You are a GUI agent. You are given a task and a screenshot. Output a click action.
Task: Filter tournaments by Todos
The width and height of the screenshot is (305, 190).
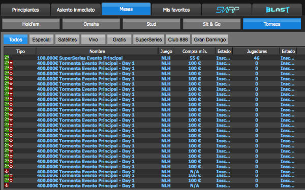(16, 40)
